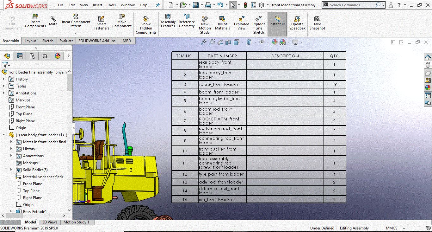Open the Insert menu
Image resolution: width=432 pixels, height=232 pixels.
tap(97, 5)
